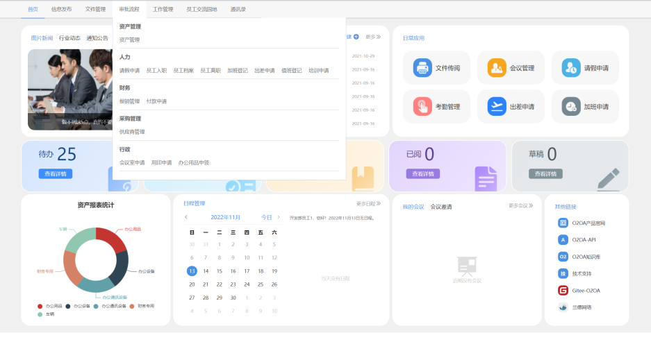Click the 加班申请 clock icon
The image size is (651, 358).
tap(571, 107)
